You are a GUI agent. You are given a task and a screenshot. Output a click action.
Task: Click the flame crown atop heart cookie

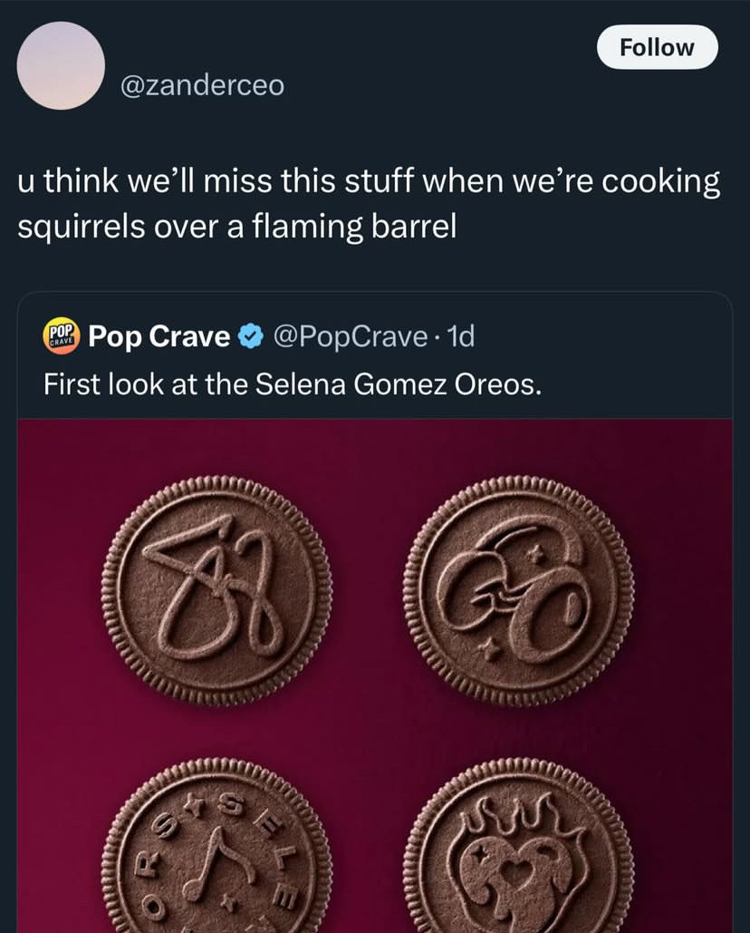[x=514, y=812]
